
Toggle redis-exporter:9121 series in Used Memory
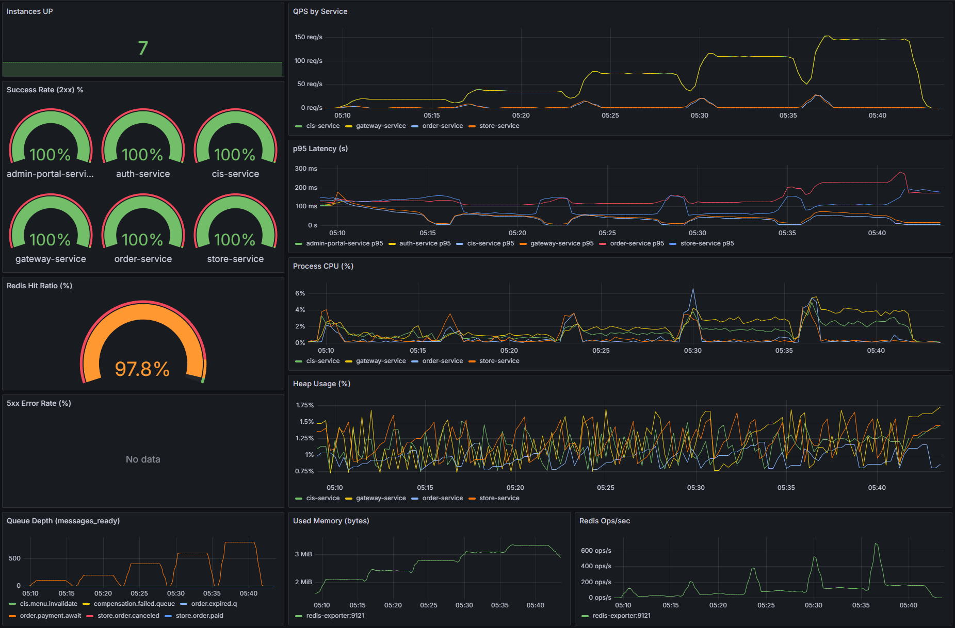pos(335,615)
